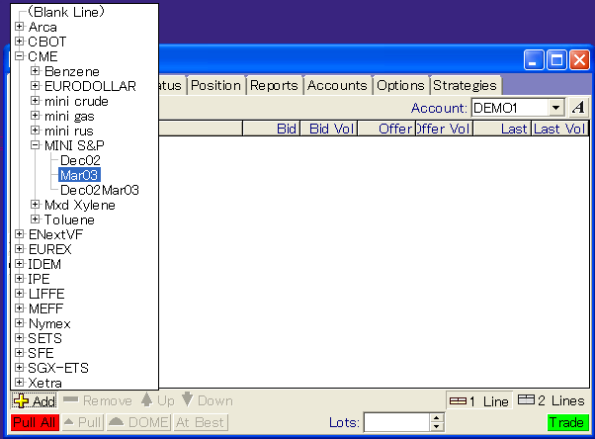
Task: Move the row Up
Action: pyautogui.click(x=157, y=400)
